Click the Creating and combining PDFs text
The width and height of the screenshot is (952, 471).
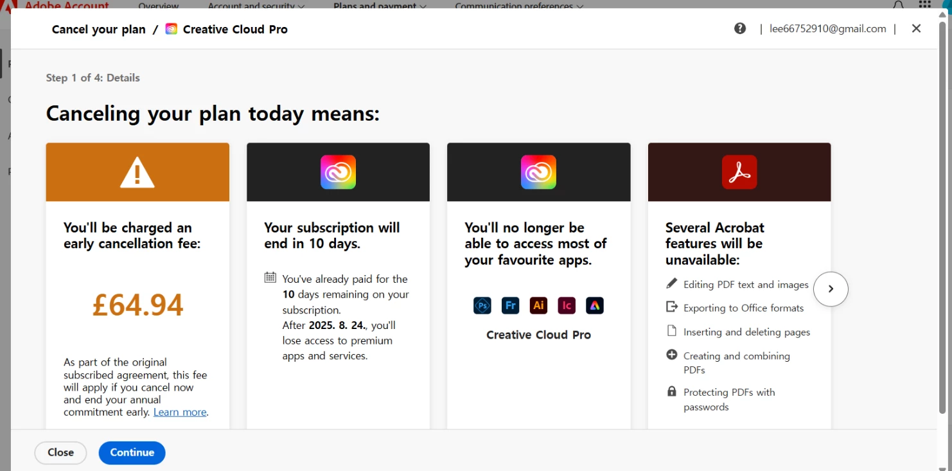click(737, 363)
